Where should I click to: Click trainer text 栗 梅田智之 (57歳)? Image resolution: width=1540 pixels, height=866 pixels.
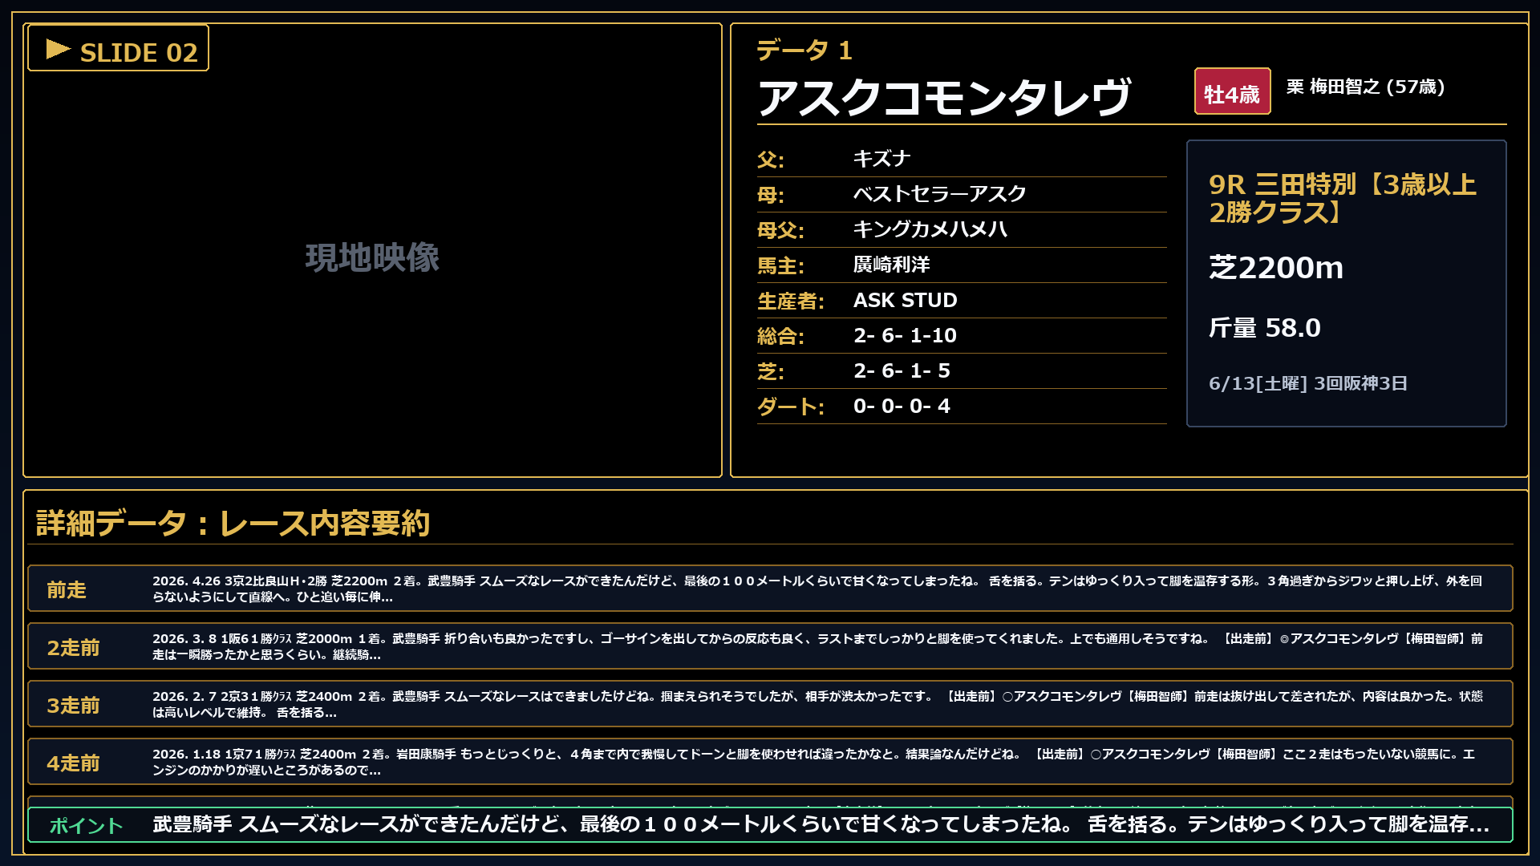pyautogui.click(x=1365, y=87)
